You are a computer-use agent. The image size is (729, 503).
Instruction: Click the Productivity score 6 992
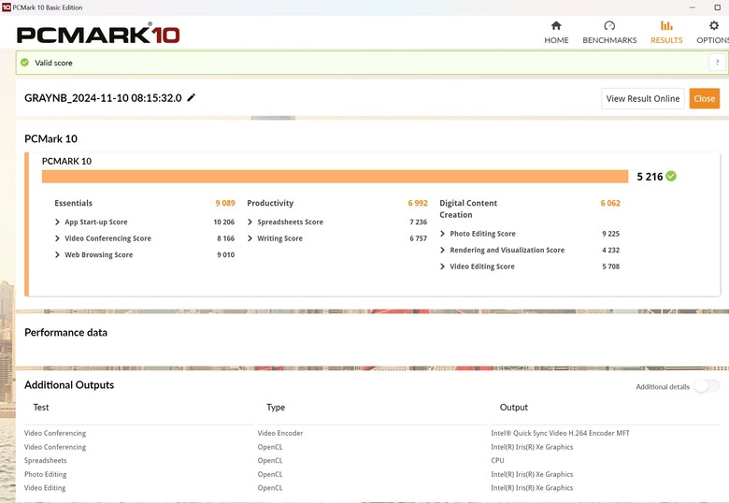418,203
